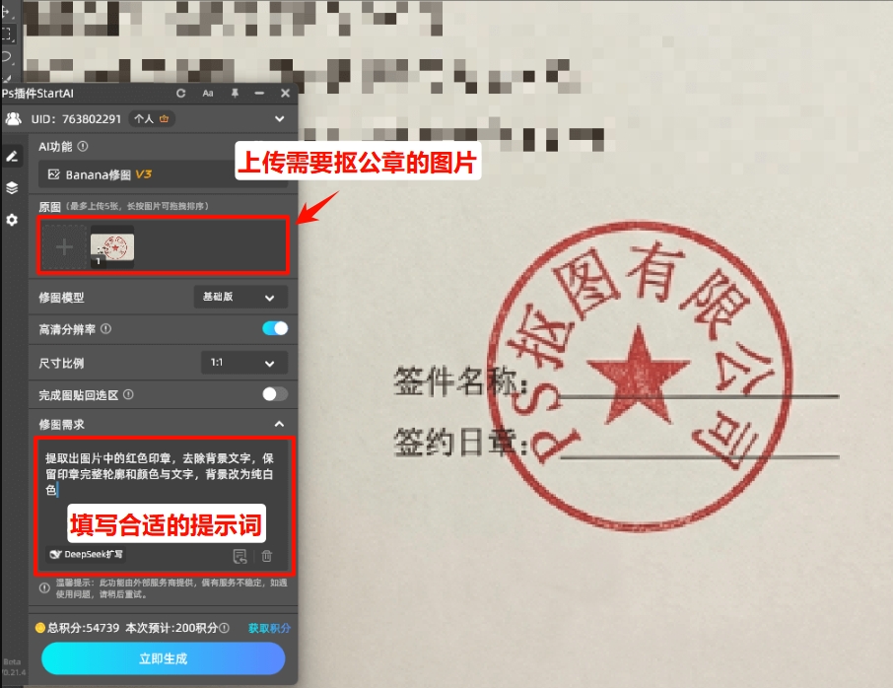
Task: Click the user account icon next to UID
Action: [x=14, y=118]
